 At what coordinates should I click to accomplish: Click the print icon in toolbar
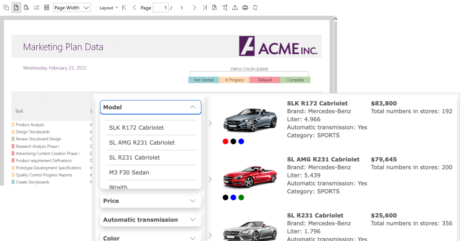(245, 8)
